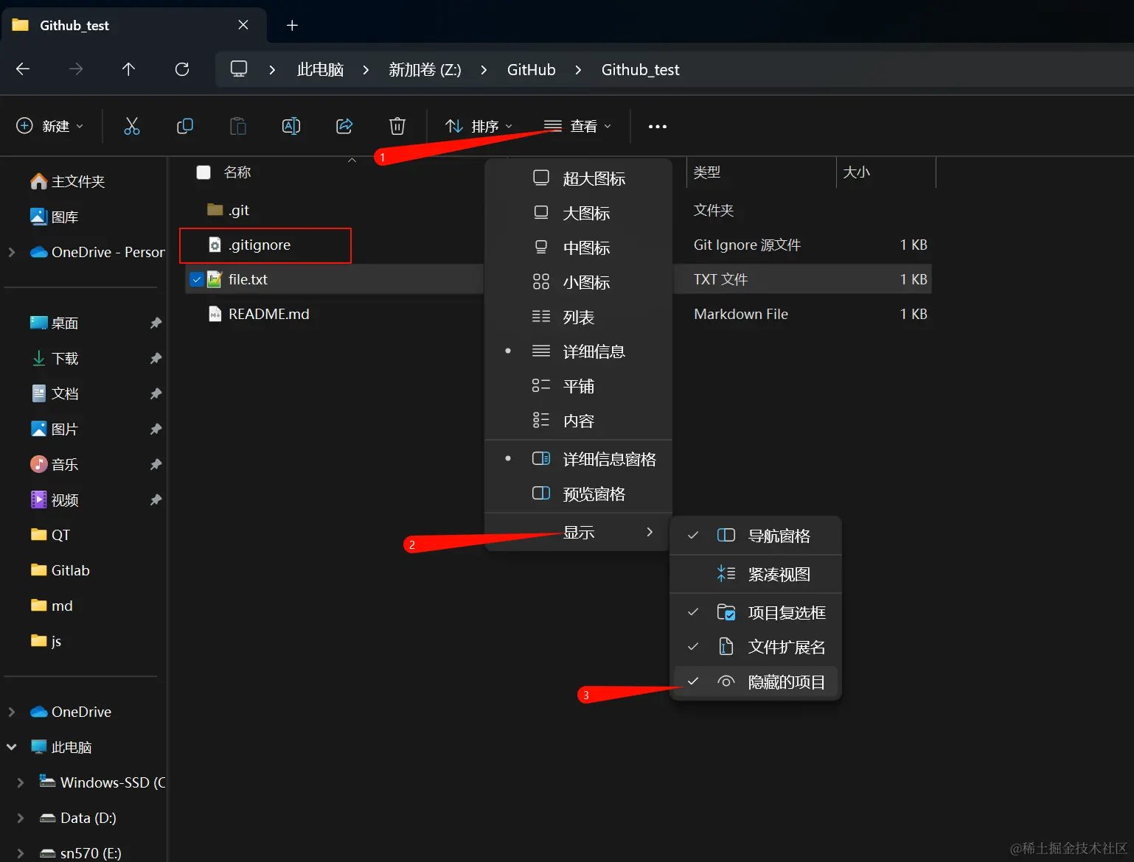Open the js folder in sidebar
1134x862 pixels.
coord(46,641)
